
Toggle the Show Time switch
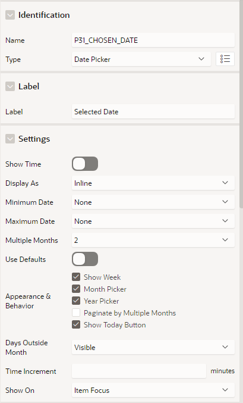[x=85, y=164]
